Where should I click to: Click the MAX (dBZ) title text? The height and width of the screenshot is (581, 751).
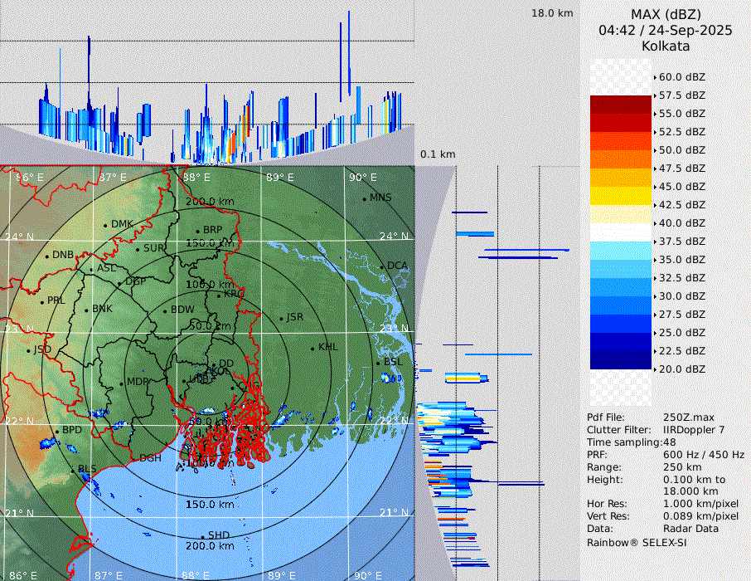tap(666, 15)
